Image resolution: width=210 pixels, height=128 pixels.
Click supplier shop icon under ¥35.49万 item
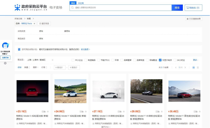169,124
